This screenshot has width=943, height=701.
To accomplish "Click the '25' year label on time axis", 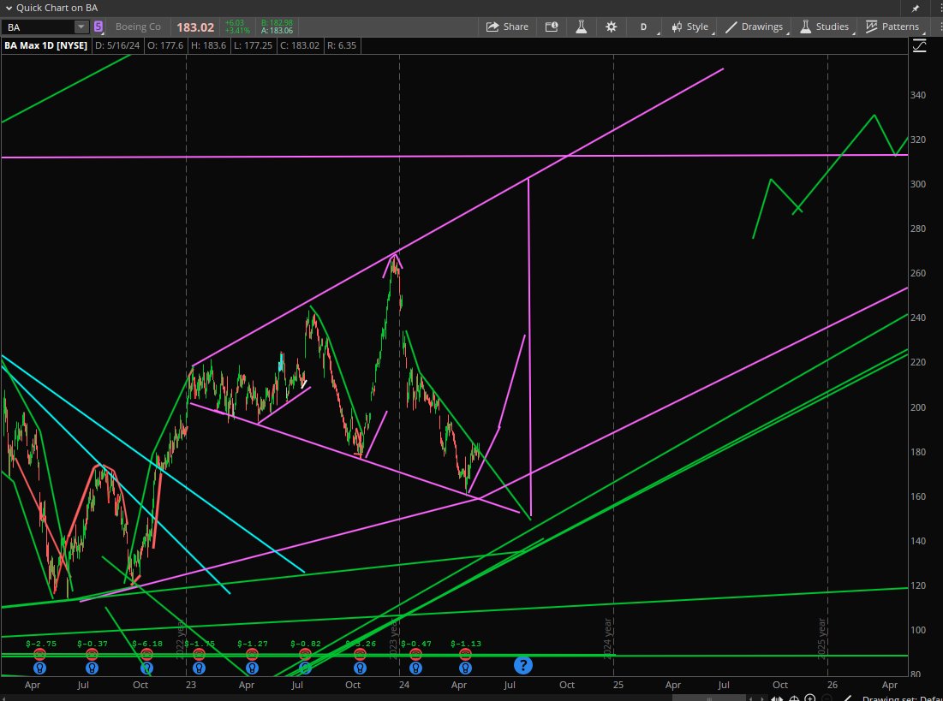I will (618, 685).
